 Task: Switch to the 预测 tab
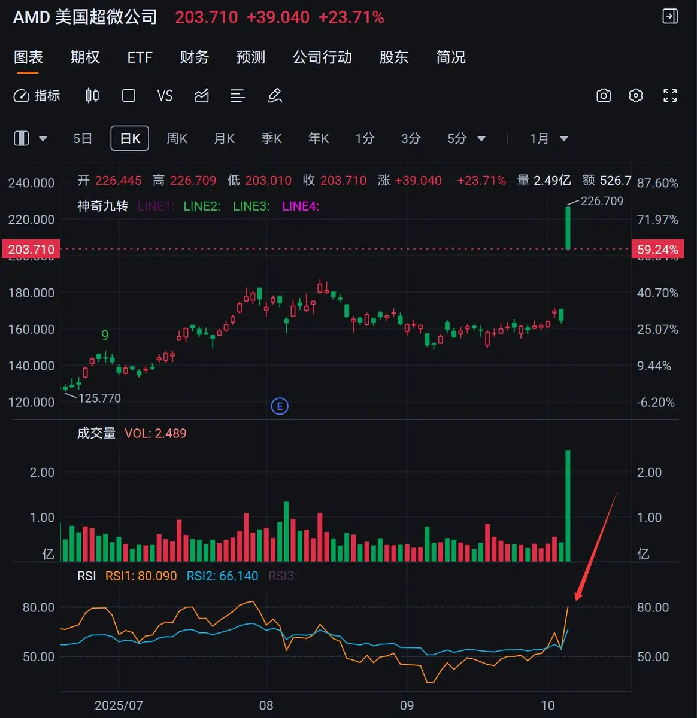click(251, 57)
